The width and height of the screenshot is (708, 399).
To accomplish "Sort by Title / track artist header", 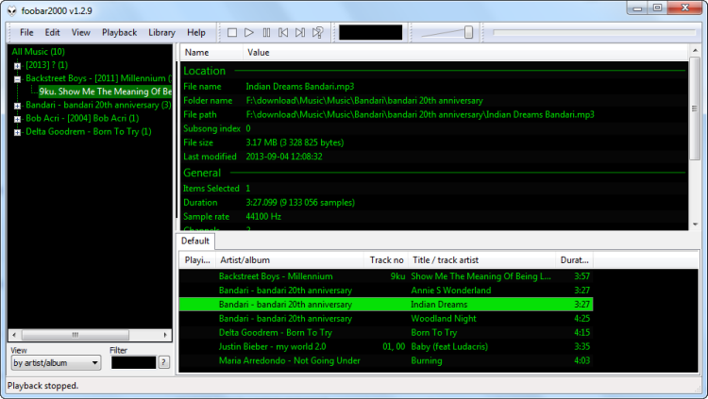I will (x=481, y=260).
